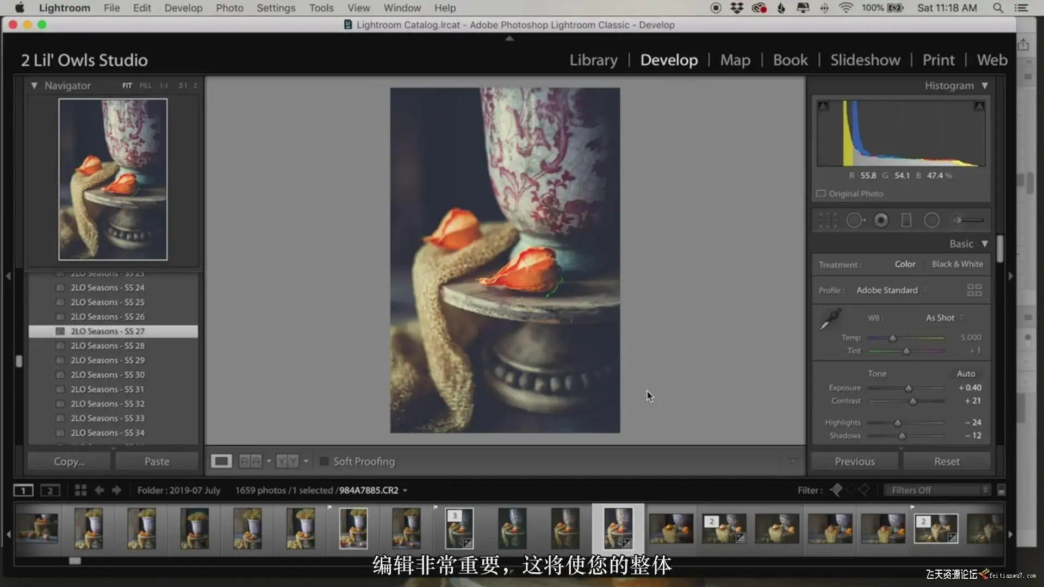Select the Graduated Filter tool
1044x587 pixels.
(x=906, y=220)
